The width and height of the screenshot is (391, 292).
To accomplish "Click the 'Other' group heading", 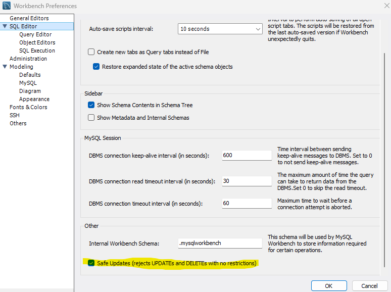I will (91, 226).
